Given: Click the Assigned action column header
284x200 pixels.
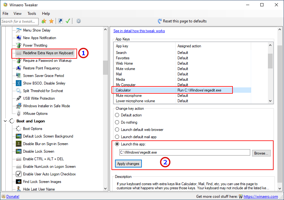Looking at the screenshot, I should 213,46.
